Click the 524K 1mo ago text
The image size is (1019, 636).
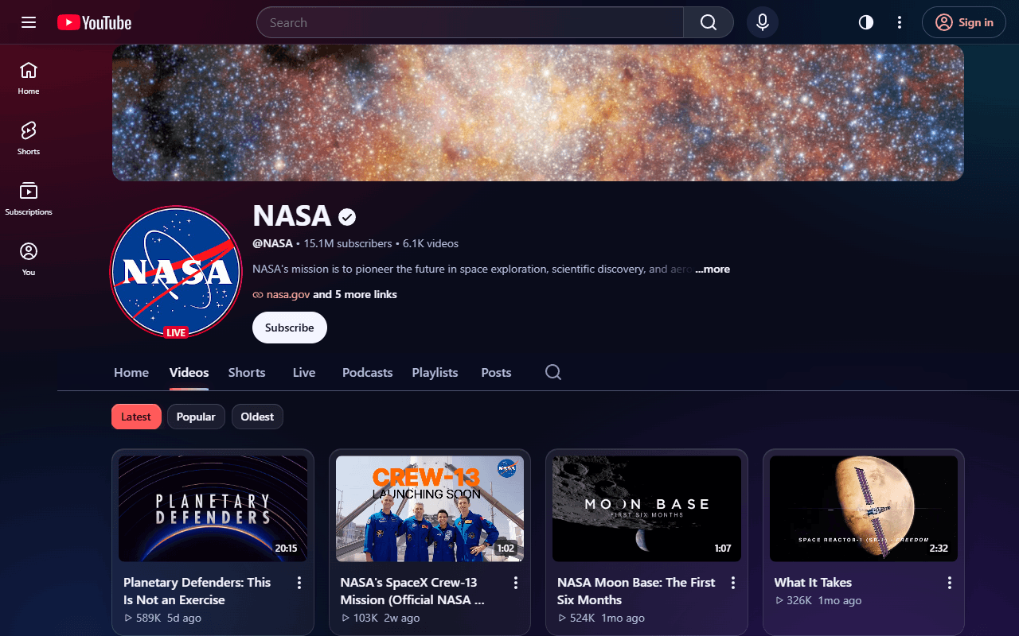tap(601, 618)
